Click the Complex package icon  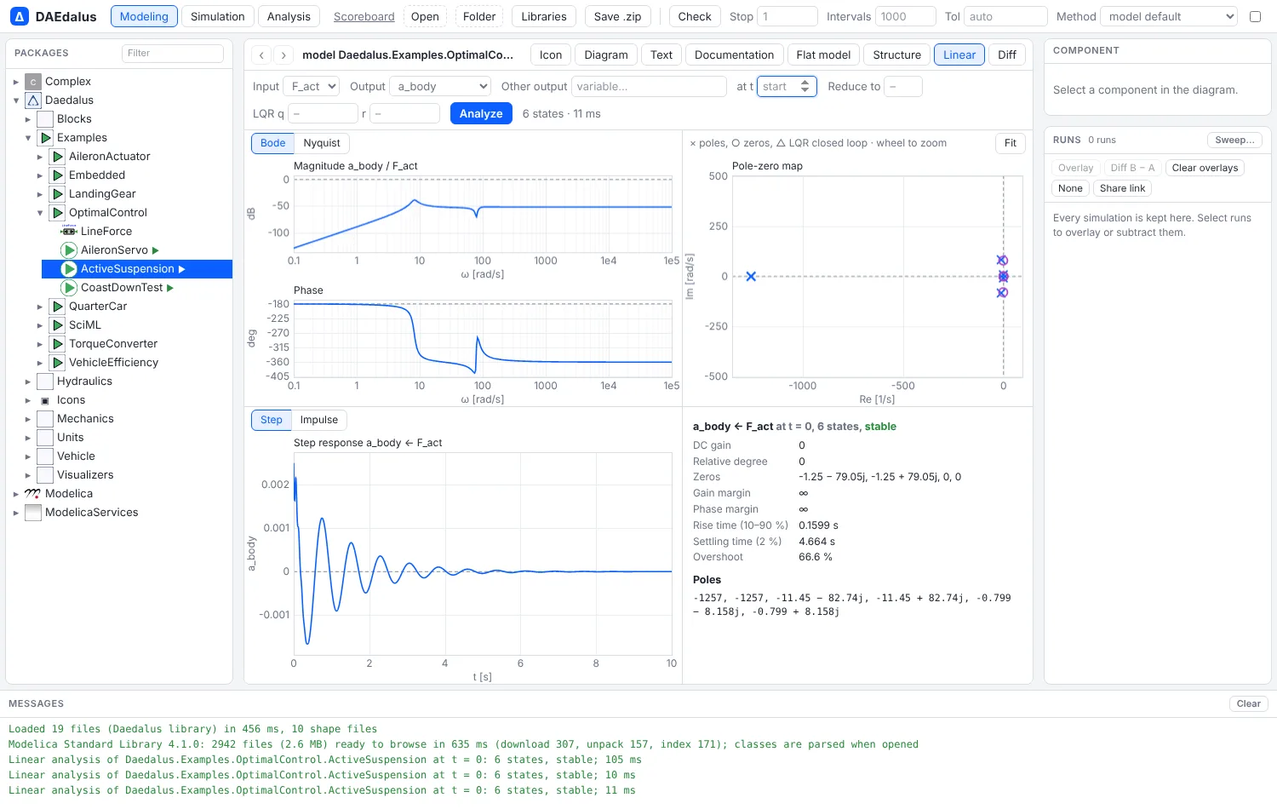[33, 82]
